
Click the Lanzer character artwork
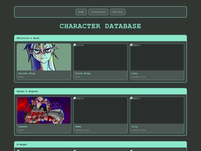pyautogui.click(x=44, y=110)
